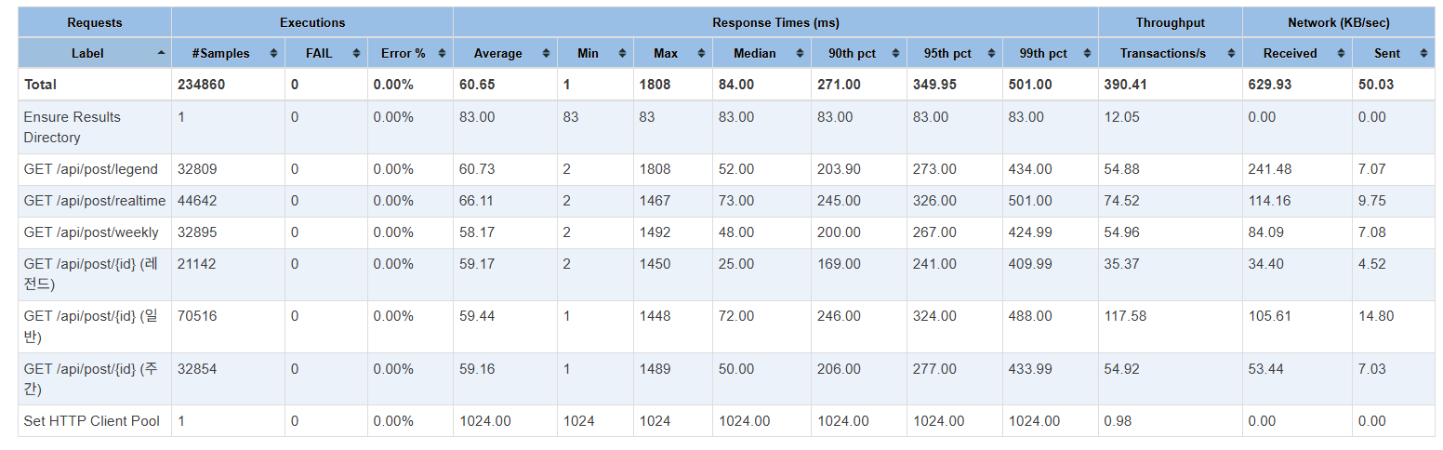Click the sort arrows in FAIL header

(x=357, y=54)
